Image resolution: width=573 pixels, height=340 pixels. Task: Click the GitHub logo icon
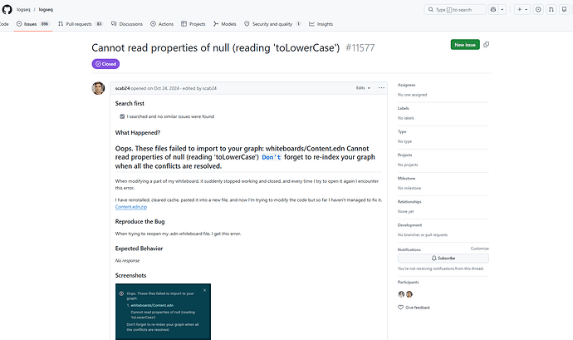(x=7, y=9)
